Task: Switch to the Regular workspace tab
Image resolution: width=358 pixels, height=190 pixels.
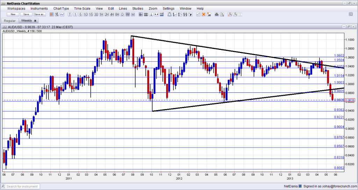Action: [9, 21]
